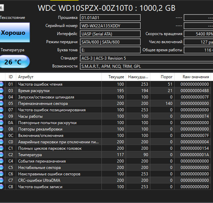
Task: Select the Частота ошибок записи row
Action: point(105,187)
